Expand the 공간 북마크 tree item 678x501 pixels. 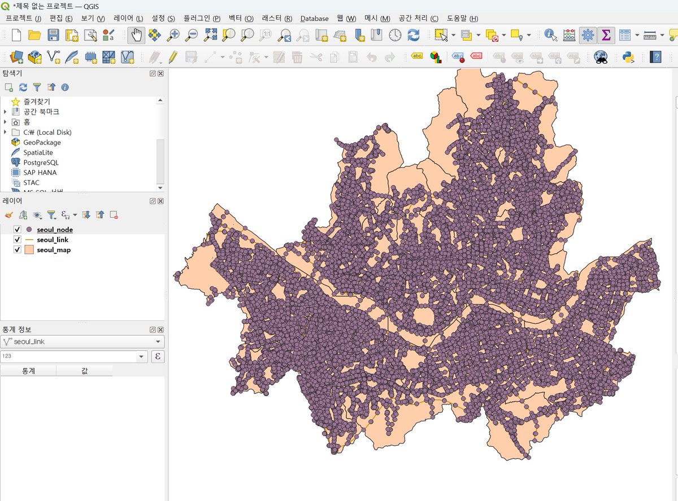(5, 112)
